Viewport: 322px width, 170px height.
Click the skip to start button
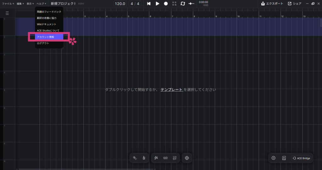point(149,4)
